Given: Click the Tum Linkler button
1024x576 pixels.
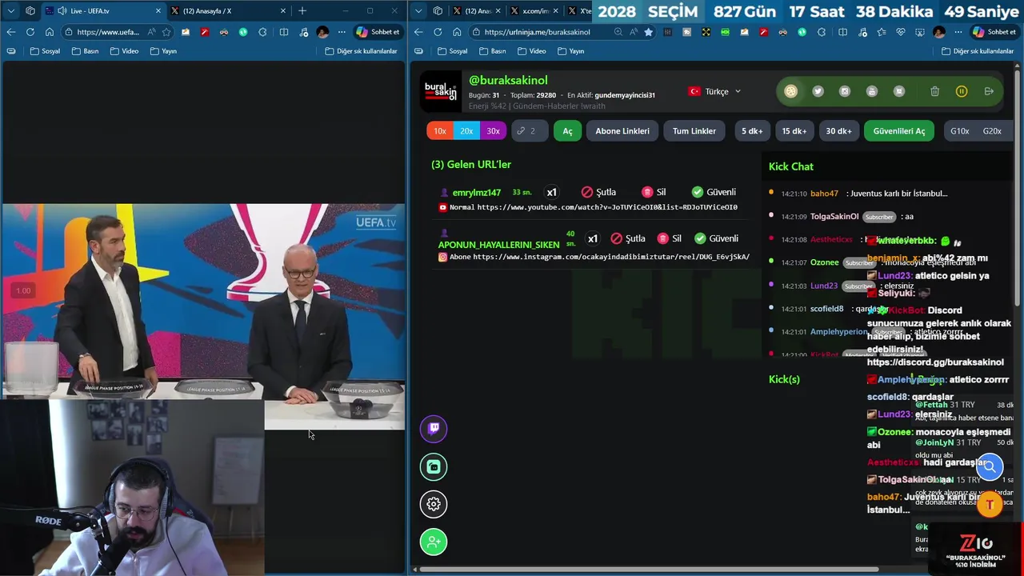Looking at the screenshot, I should click(694, 131).
